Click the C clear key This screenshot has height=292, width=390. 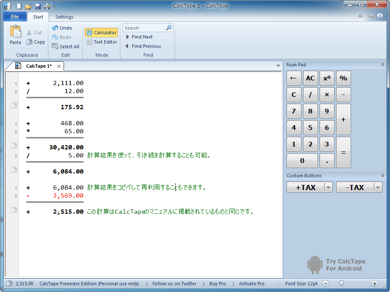tap(294, 95)
